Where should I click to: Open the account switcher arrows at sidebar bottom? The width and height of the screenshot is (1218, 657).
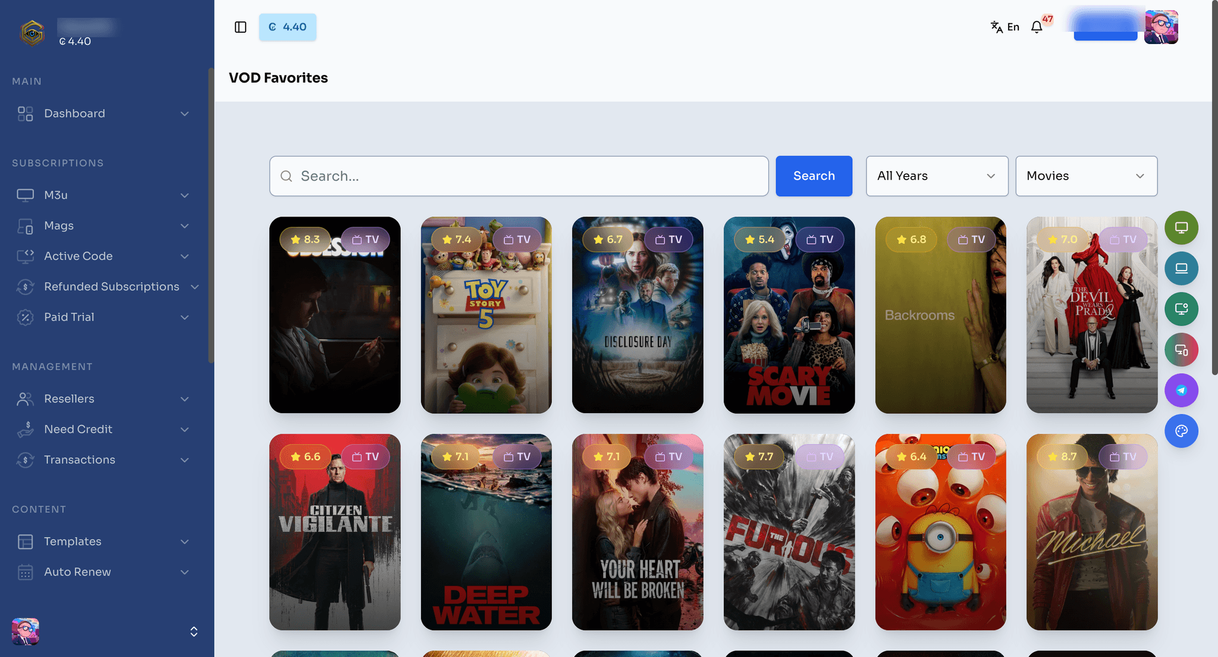click(194, 631)
